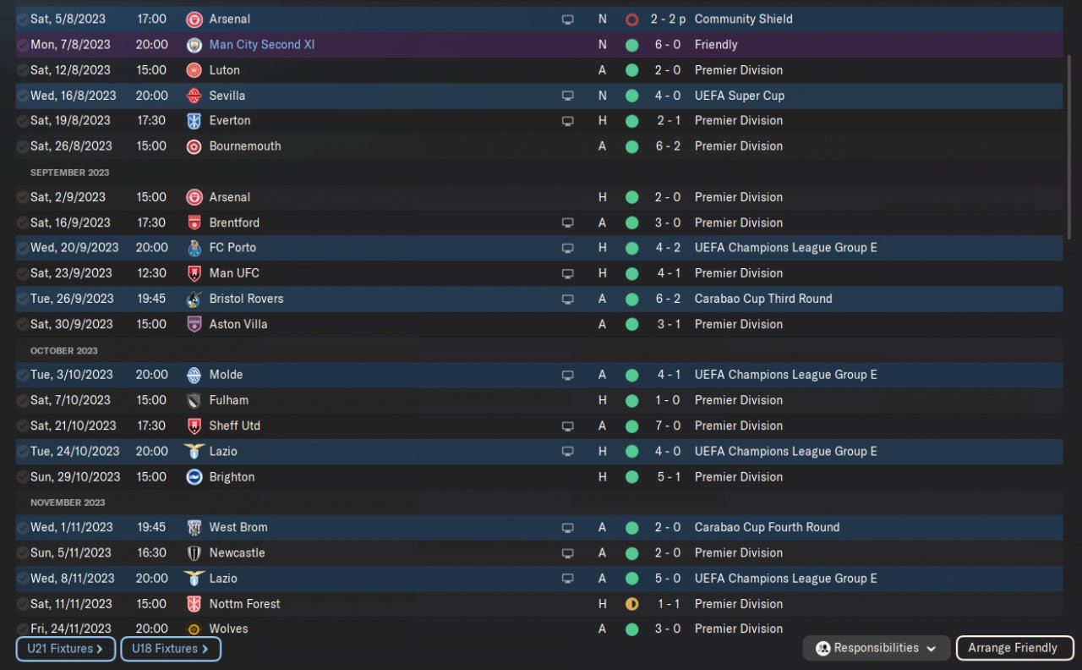Click the Arsenal club badge, Community Shield row
1082x670 pixels.
(x=194, y=19)
